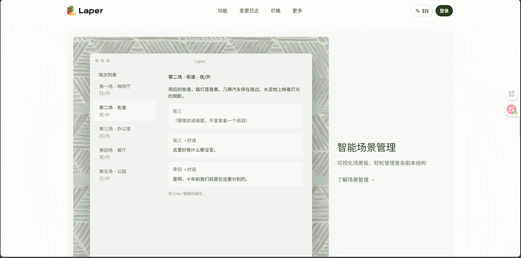Click 李四's dialogue block
Image resolution: width=521 pixels, height=258 pixels.
236,174
